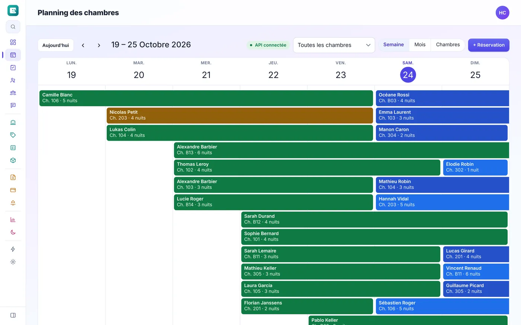The width and height of the screenshot is (521, 325).
Task: Select the Saturday 24 day header
Action: coord(408,71)
